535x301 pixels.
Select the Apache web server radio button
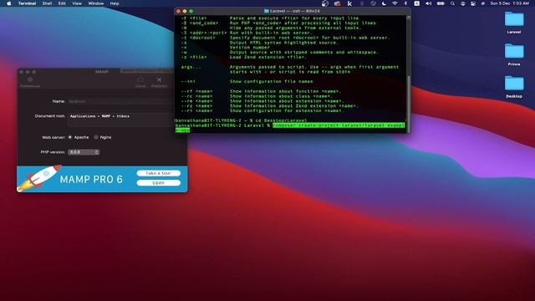tap(70, 137)
